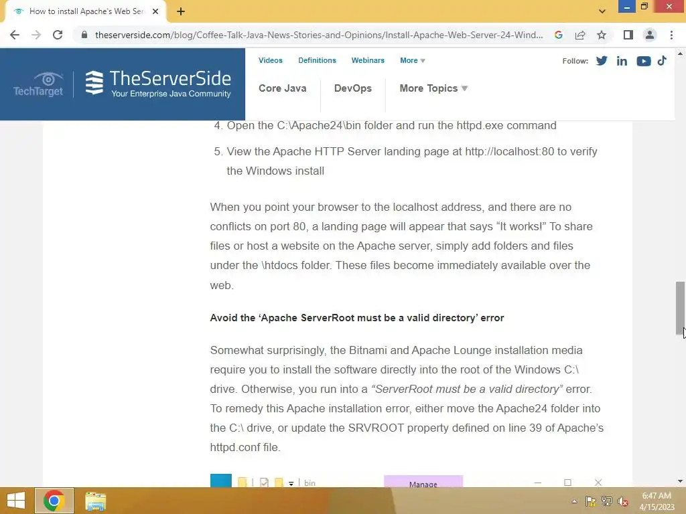686x514 pixels.
Task: Share this page via share icon
Action: coord(580,35)
